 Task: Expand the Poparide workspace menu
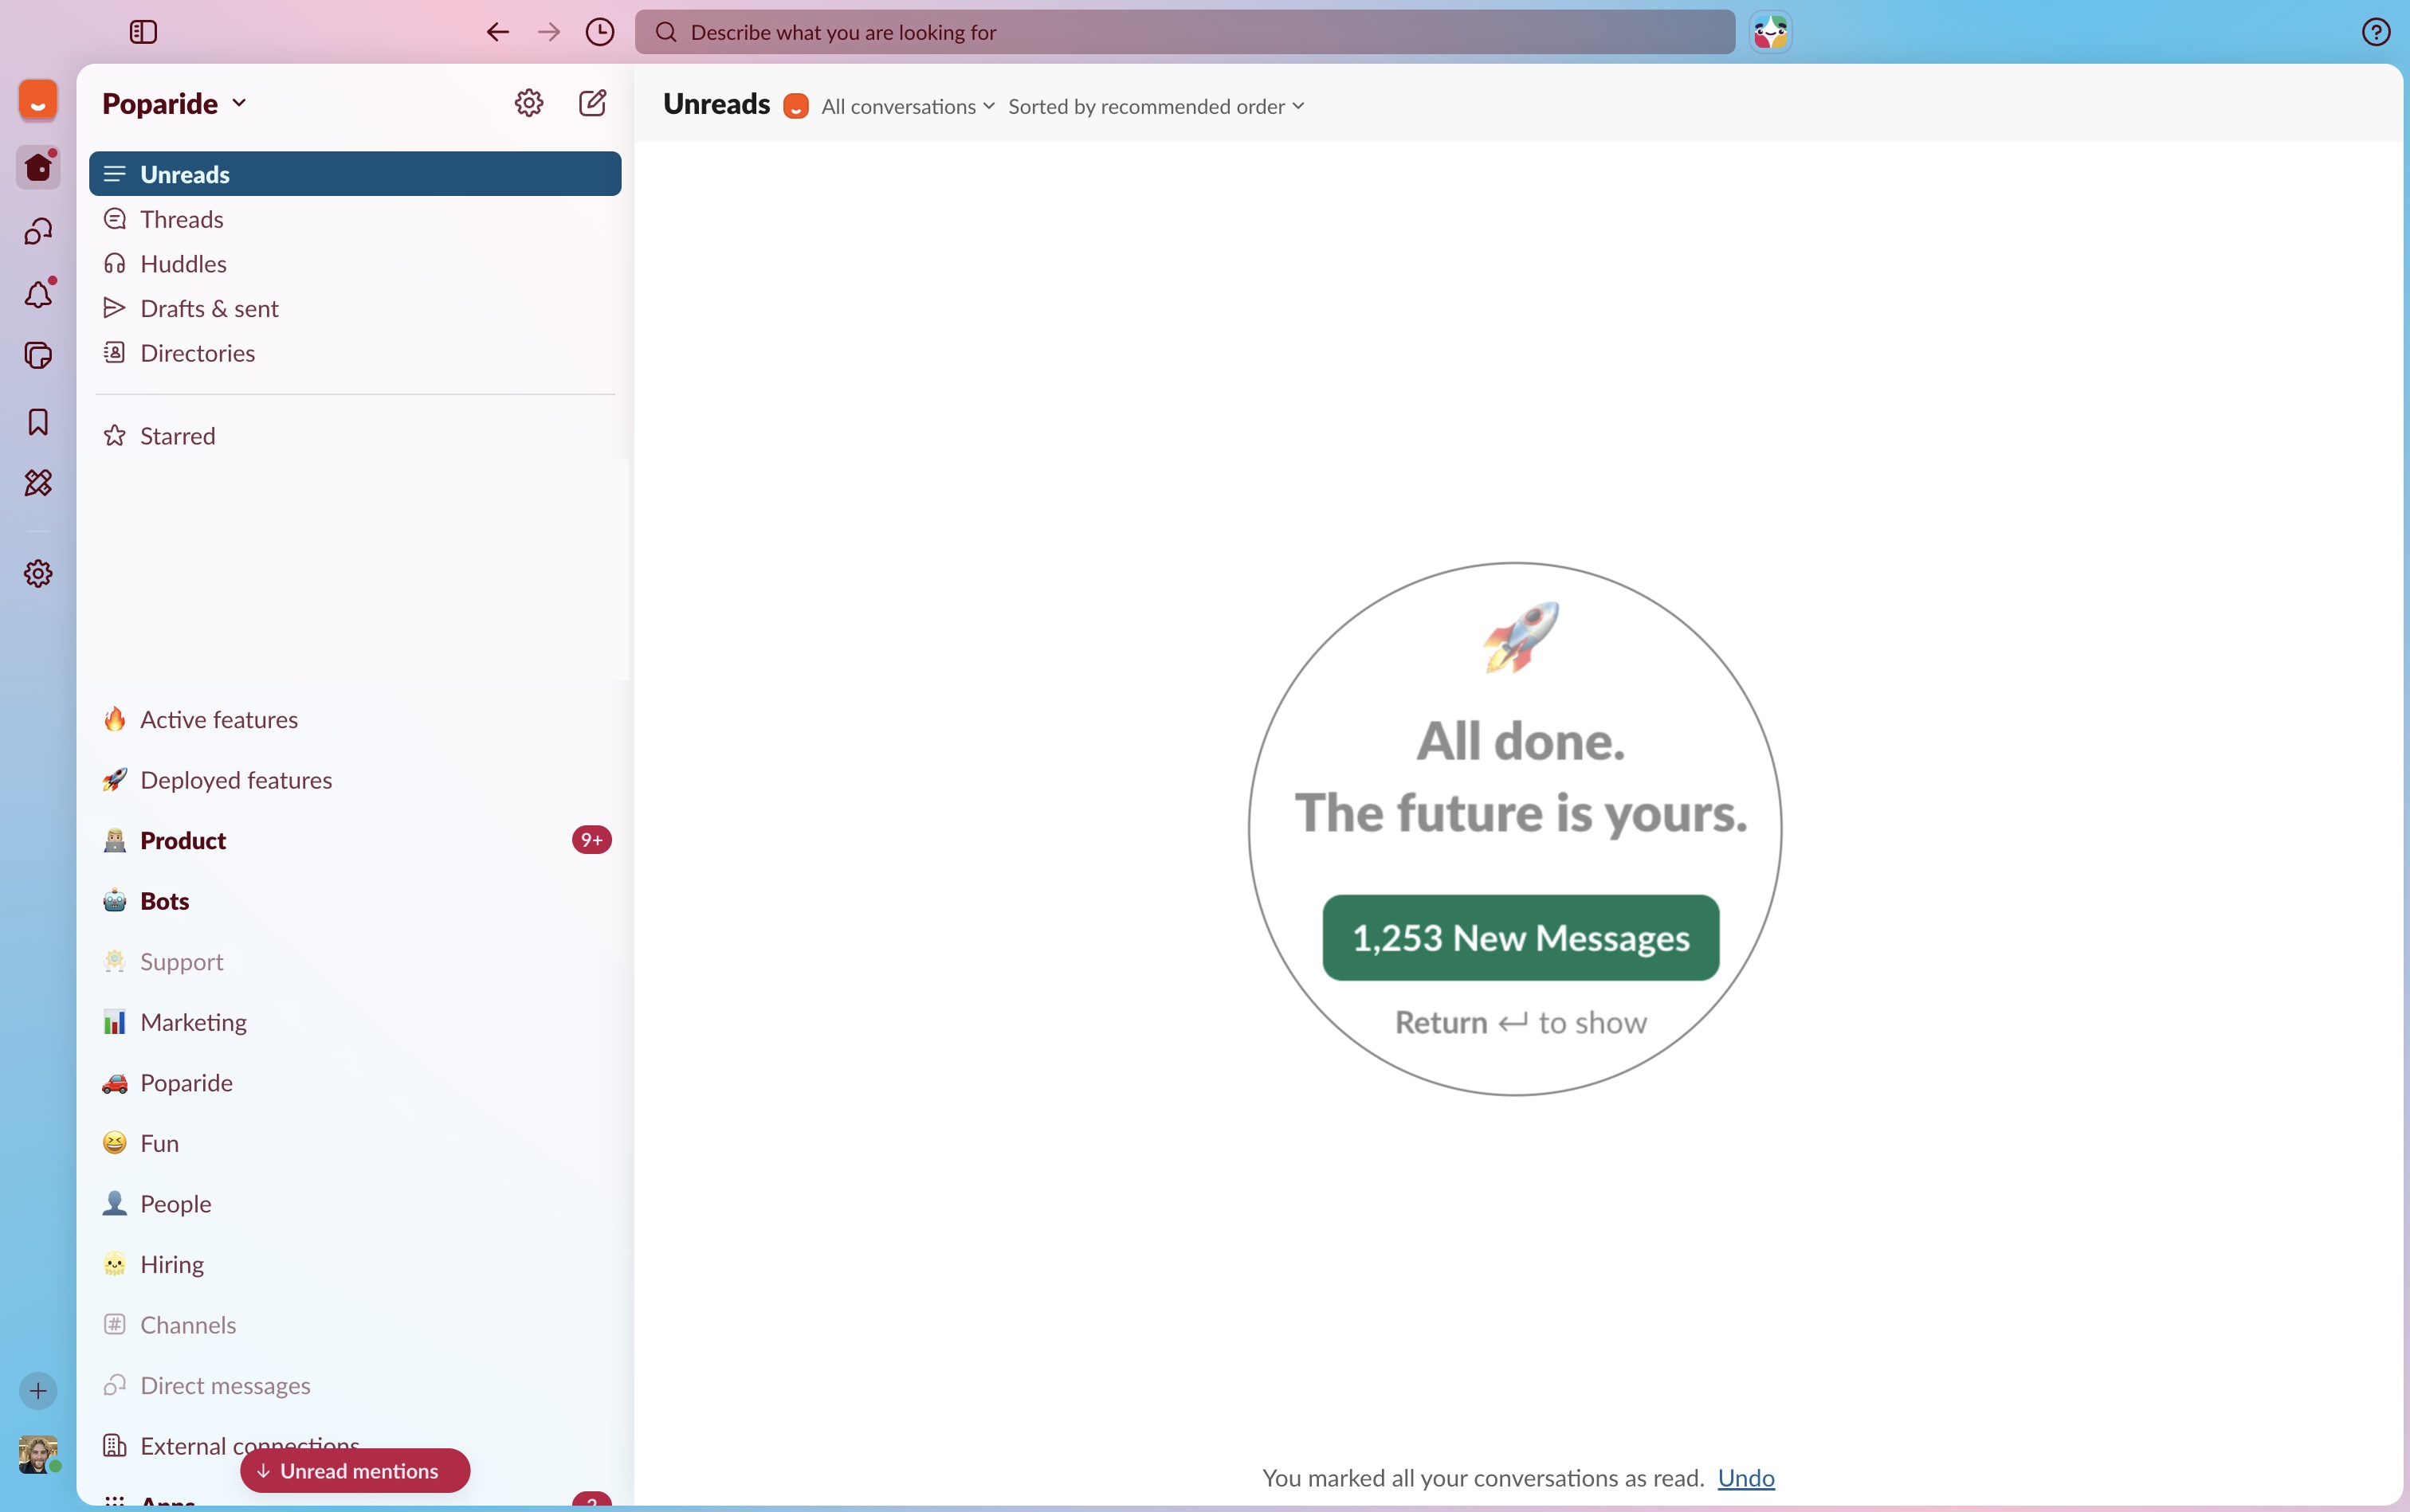tap(175, 104)
